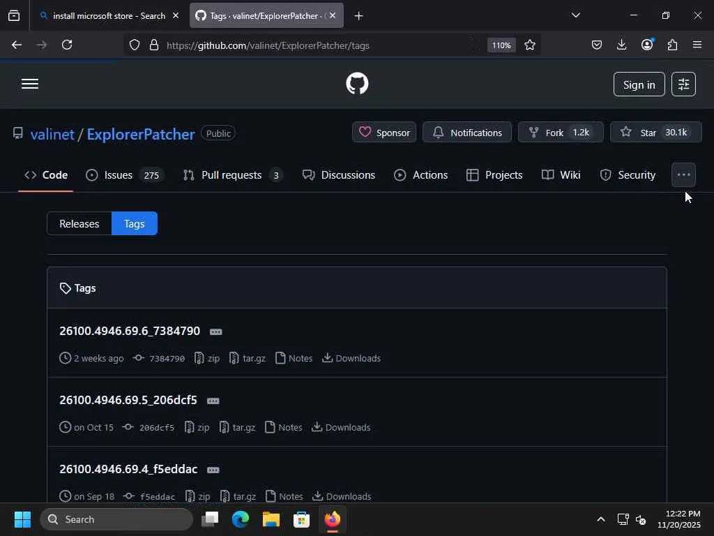
Task: Open GitHub hamburger navigation menu
Action: point(30,84)
